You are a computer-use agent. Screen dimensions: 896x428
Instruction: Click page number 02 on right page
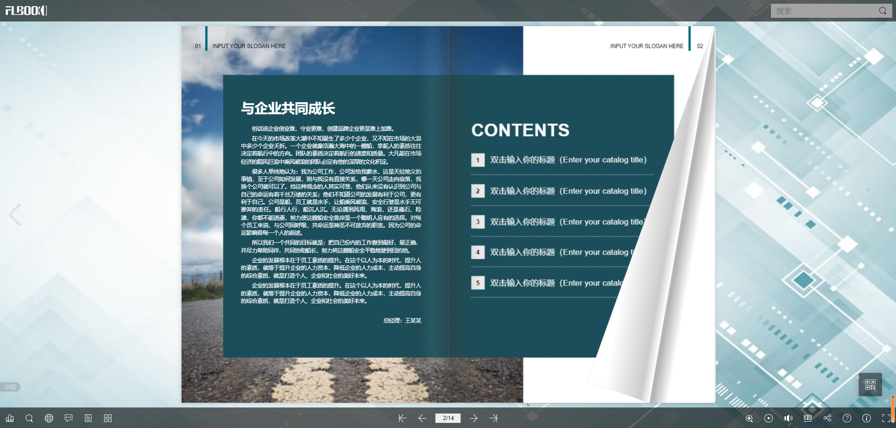(700, 46)
